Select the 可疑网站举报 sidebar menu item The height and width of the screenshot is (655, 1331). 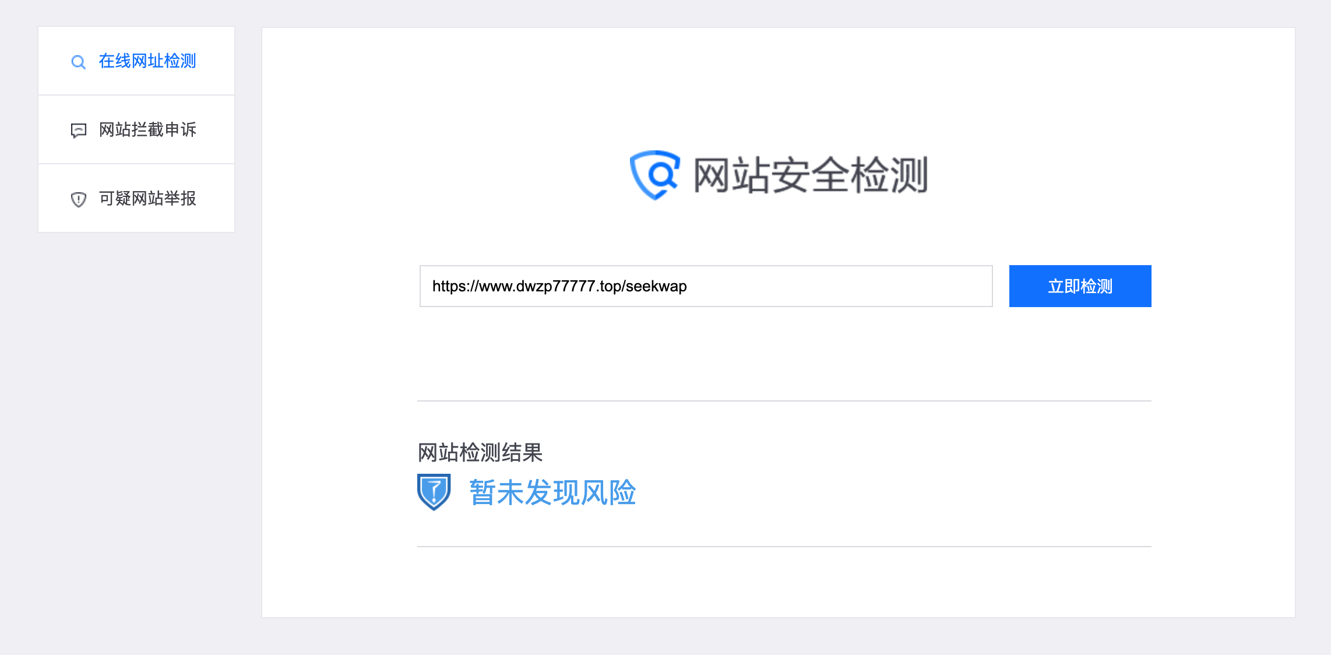[136, 198]
